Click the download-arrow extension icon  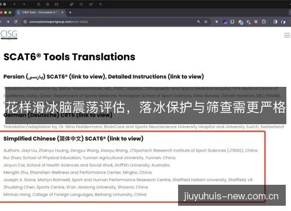[x=232, y=22]
